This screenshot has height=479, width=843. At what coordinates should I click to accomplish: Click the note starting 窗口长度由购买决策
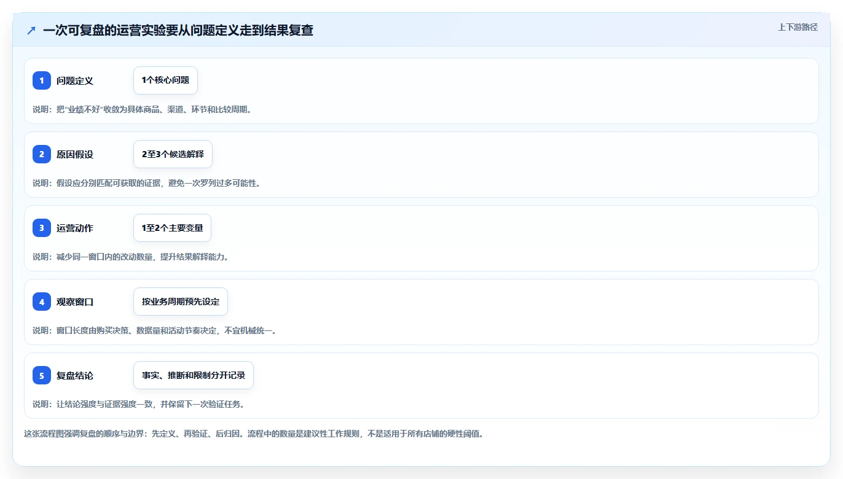click(x=155, y=330)
